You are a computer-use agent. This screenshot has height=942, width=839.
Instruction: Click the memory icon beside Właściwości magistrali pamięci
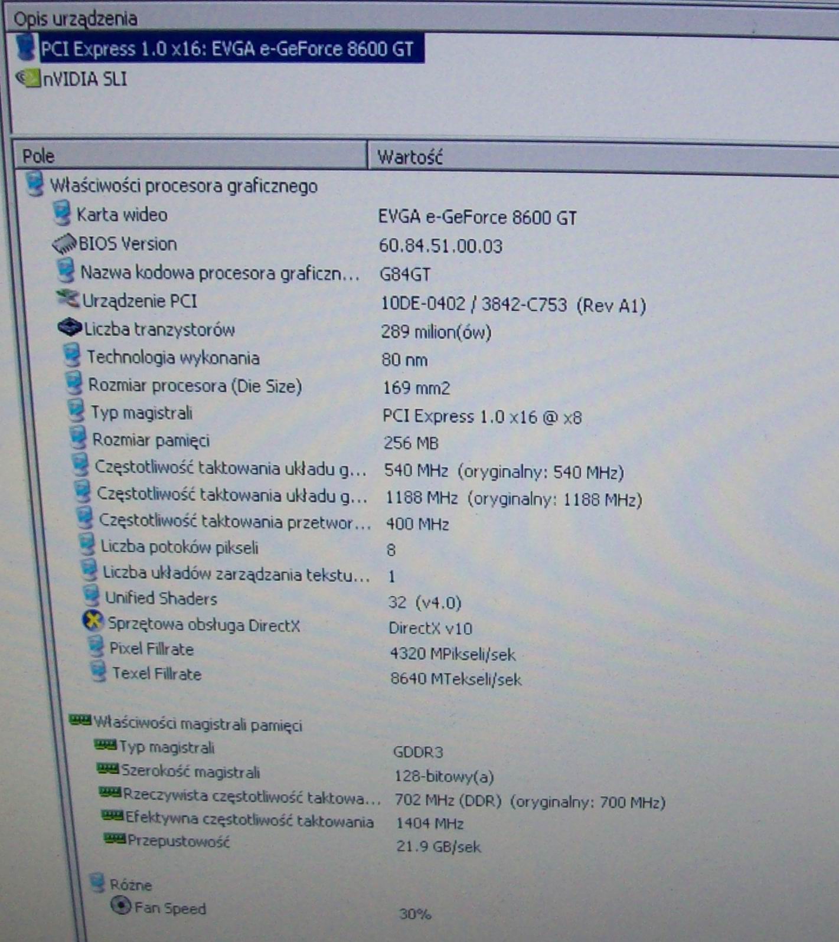[80, 721]
